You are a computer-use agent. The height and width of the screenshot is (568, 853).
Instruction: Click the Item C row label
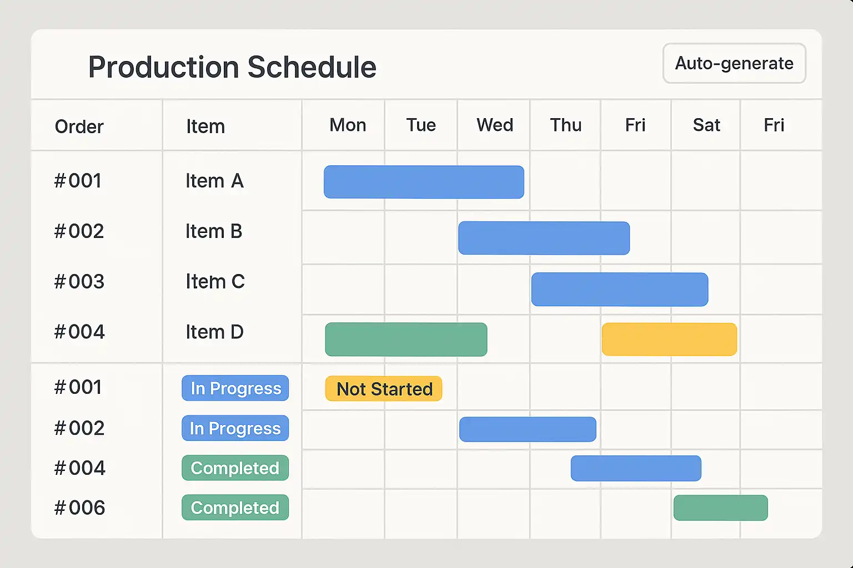click(215, 282)
